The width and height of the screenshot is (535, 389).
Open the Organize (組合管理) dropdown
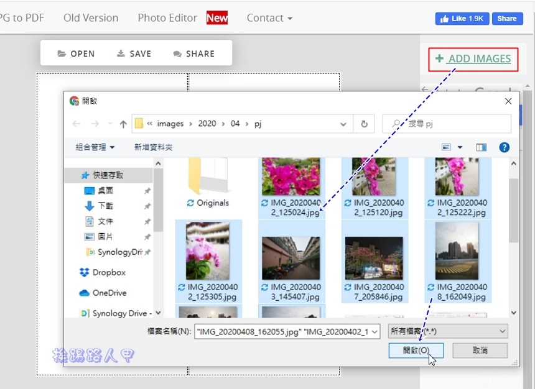tap(95, 147)
